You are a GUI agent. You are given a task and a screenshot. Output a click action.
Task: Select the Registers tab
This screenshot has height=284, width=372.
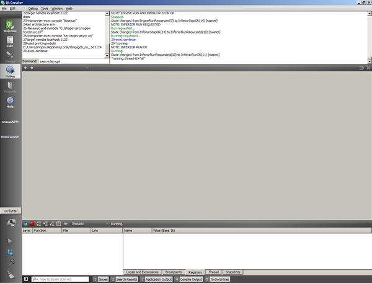click(195, 272)
